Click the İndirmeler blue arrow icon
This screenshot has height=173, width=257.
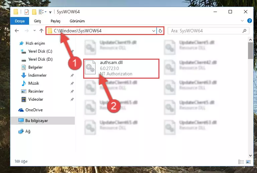[24, 75]
